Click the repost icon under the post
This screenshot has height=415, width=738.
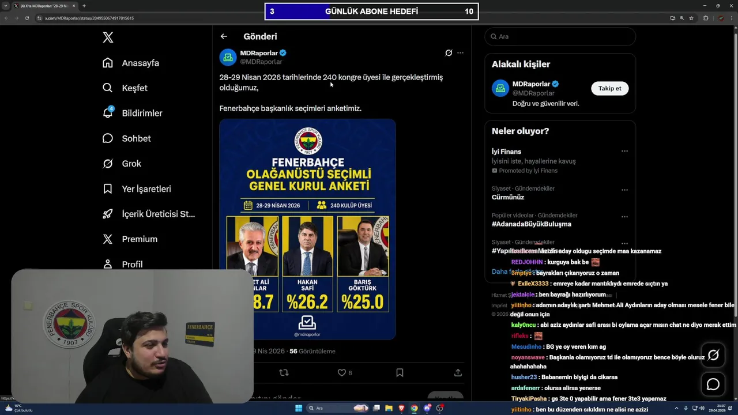point(284,373)
